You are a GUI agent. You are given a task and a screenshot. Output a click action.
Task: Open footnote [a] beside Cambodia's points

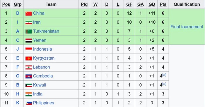click(164, 75)
